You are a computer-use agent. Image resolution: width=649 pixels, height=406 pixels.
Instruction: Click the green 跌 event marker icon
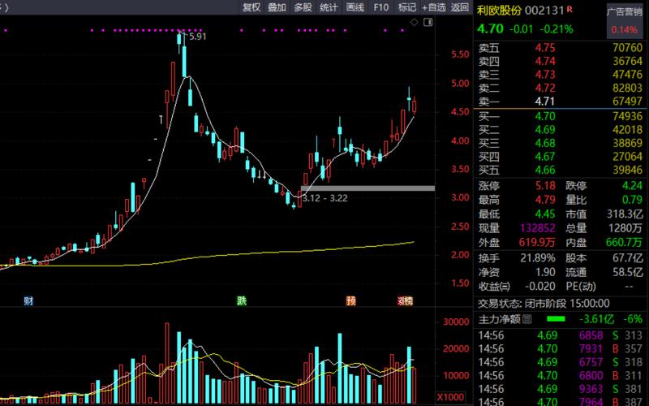pyautogui.click(x=241, y=300)
